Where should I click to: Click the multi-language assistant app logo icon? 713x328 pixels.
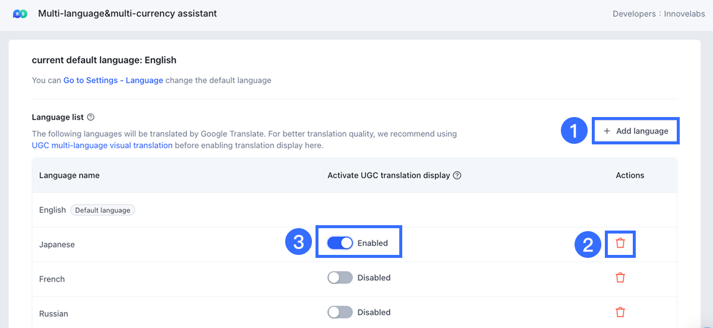tap(20, 14)
